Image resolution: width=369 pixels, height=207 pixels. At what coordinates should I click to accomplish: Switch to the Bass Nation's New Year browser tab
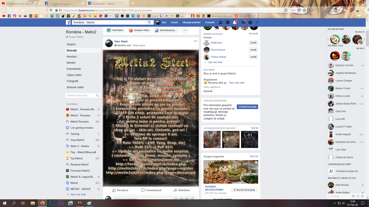[x=21, y=3]
